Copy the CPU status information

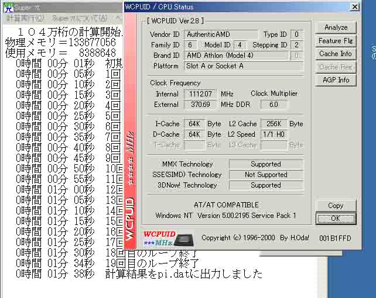click(x=336, y=206)
